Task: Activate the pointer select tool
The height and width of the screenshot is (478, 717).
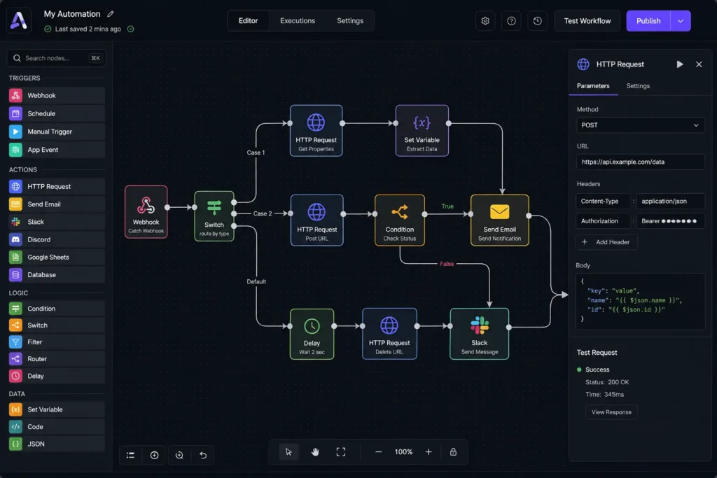Action: (x=288, y=452)
